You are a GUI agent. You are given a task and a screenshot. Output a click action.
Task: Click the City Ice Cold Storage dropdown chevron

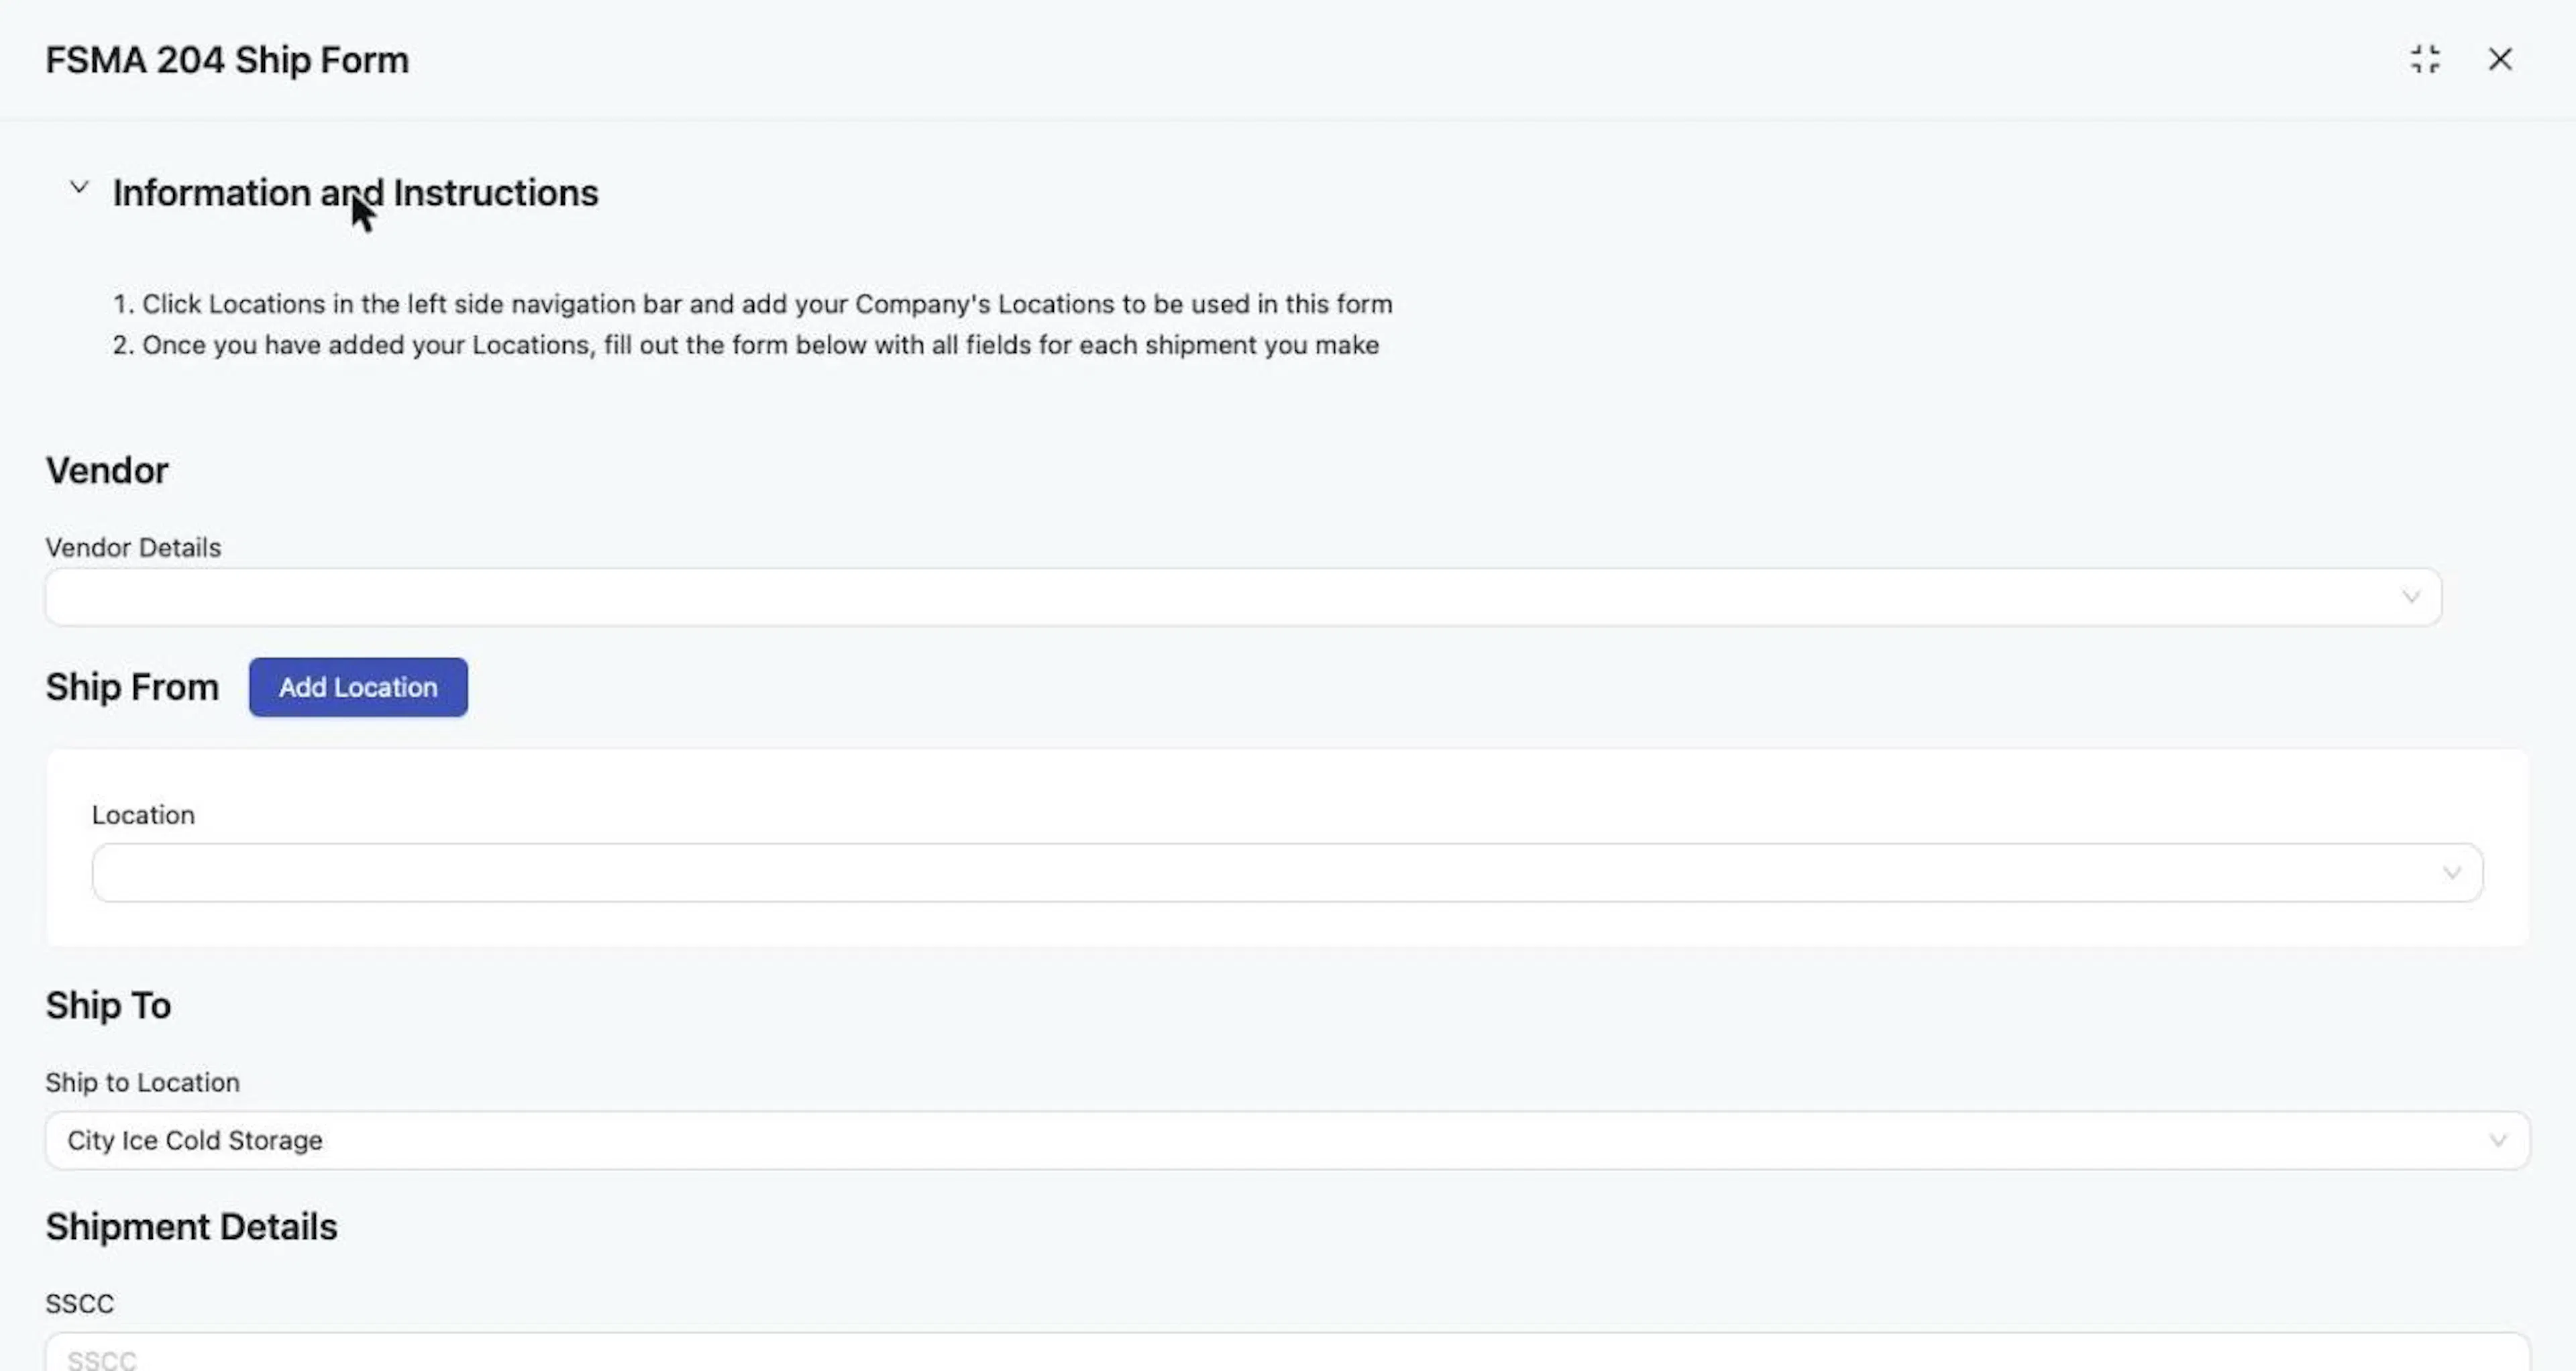(2498, 1141)
